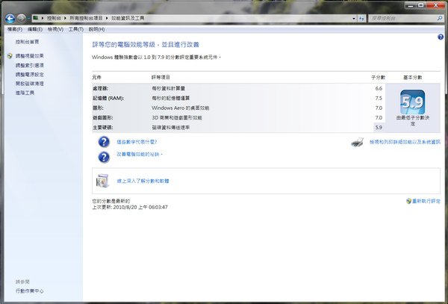This screenshot has height=304, width=448.
Task: Open 調整視覺效果 in the sidebar
Action: tap(29, 56)
